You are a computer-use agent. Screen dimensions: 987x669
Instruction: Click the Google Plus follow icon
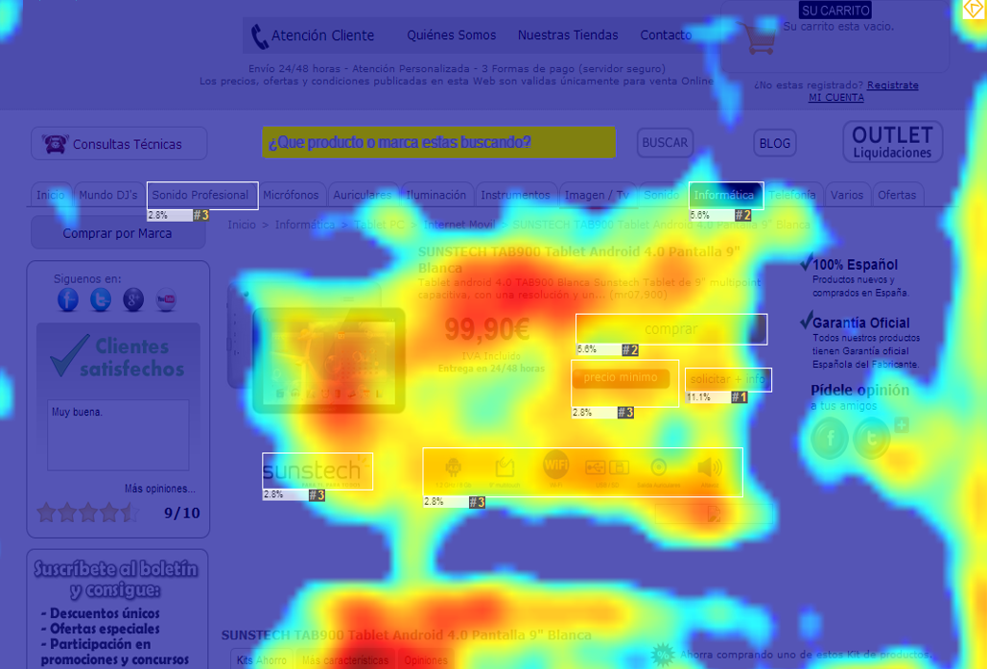tap(133, 299)
